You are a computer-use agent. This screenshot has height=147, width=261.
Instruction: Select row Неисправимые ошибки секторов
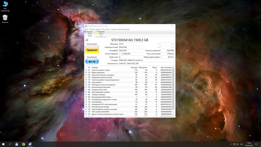click(x=128, y=109)
